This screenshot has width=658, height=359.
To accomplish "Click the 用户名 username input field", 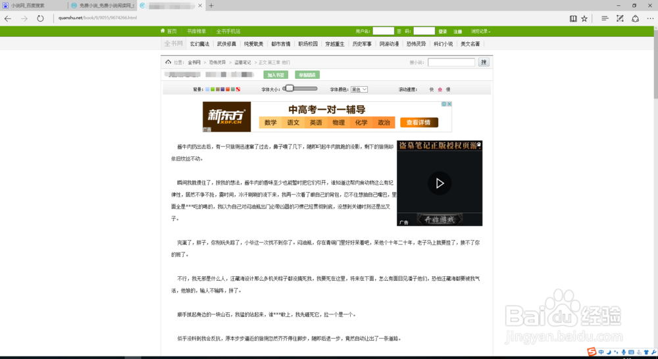I will coord(383,31).
